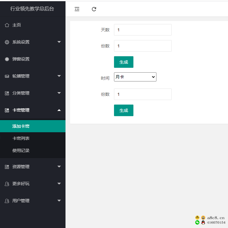Viewport: 228px width, 228px height.
Task: Click the 轮播管理 menu label
Action: click(x=21, y=76)
